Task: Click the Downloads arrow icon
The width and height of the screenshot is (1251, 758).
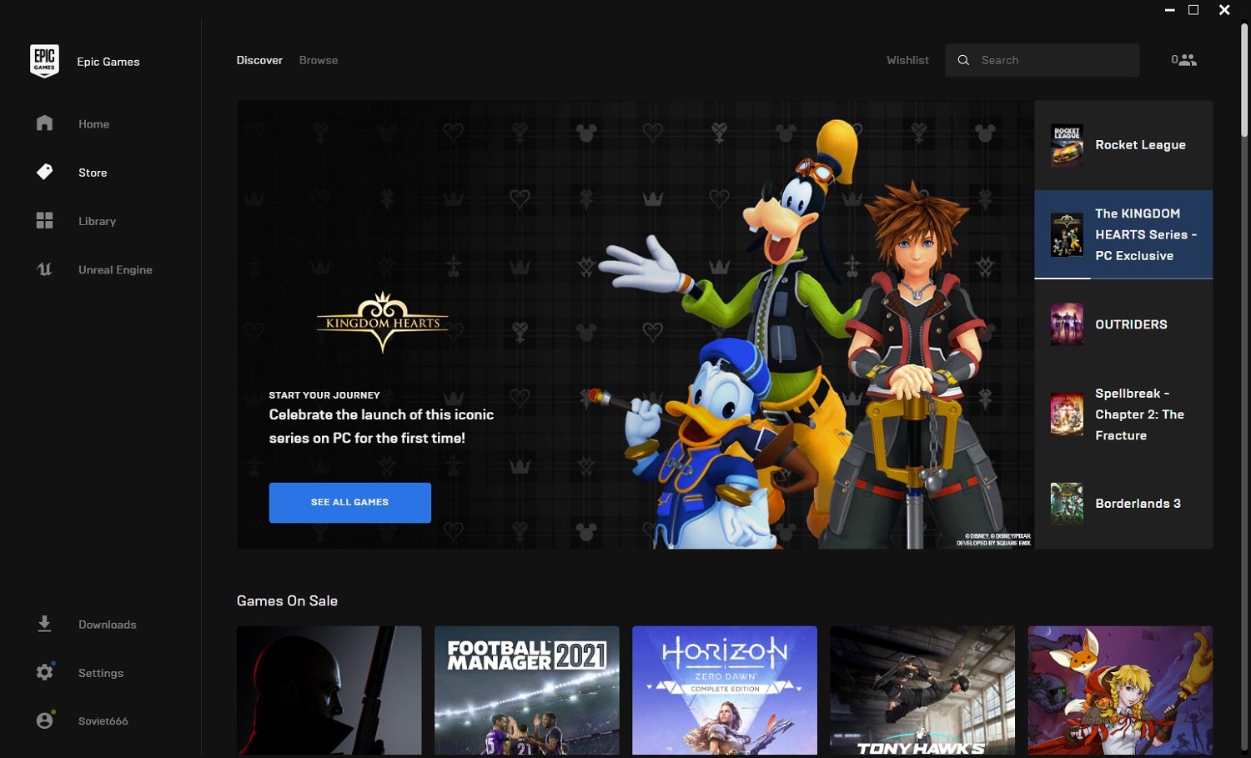Action: (44, 624)
